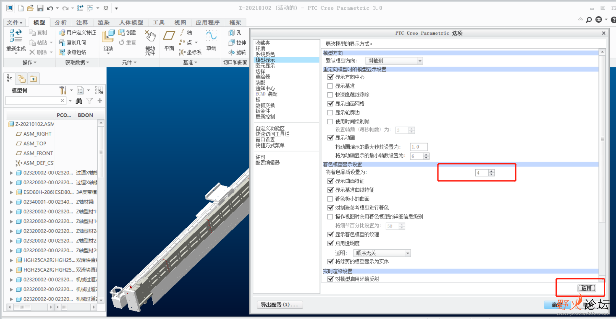Toggle 显示曲面网格 checkbox
This screenshot has height=319, width=616.
coord(330,104)
